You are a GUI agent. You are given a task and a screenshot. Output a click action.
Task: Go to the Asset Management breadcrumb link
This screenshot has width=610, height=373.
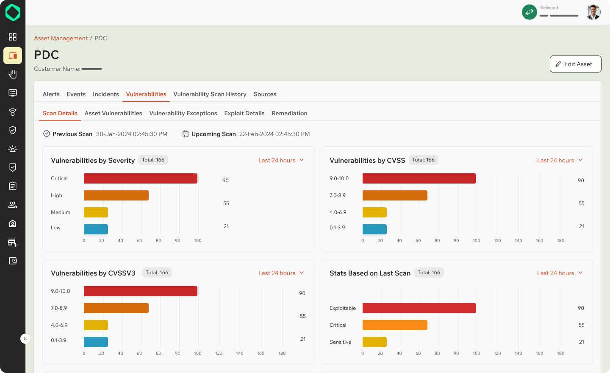(61, 38)
